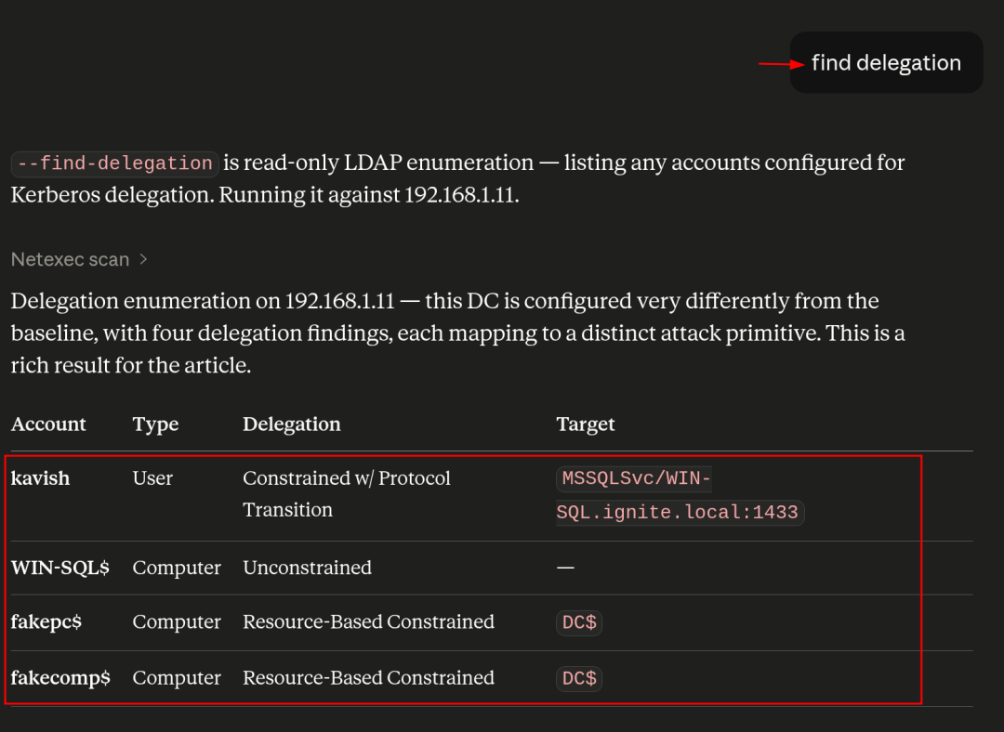Click the User type cell for kavish
The image size is (1004, 732).
tap(152, 478)
